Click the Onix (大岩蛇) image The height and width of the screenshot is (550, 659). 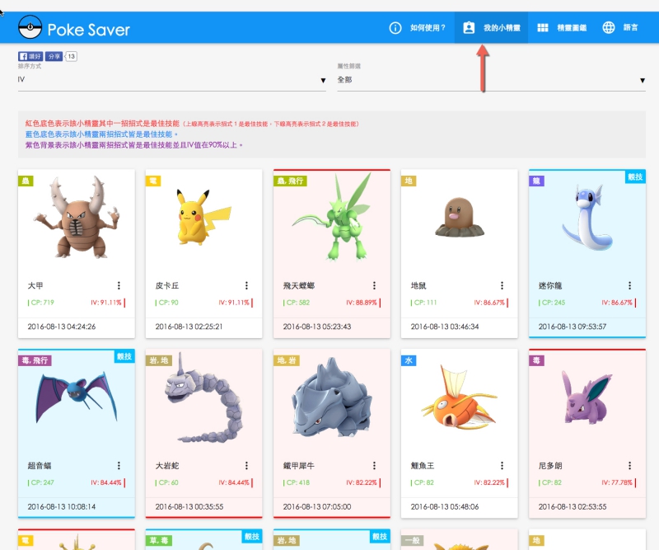203,398
